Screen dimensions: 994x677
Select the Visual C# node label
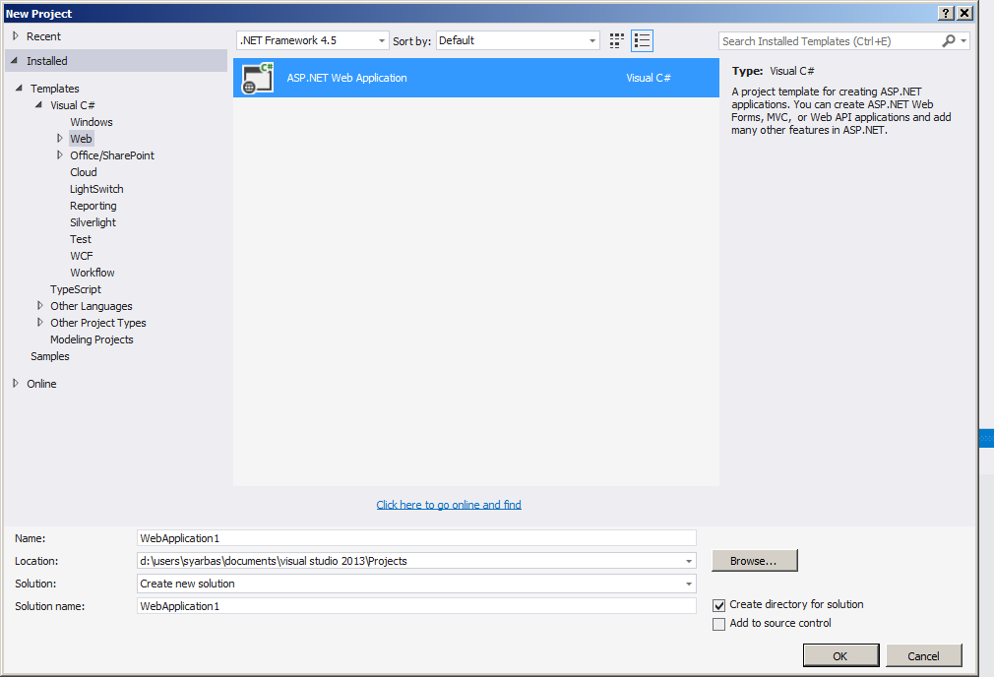click(x=73, y=105)
